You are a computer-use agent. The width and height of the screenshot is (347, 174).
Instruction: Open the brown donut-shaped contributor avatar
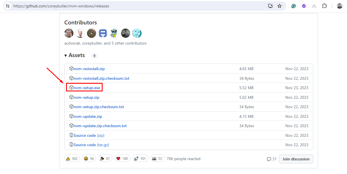(92, 33)
